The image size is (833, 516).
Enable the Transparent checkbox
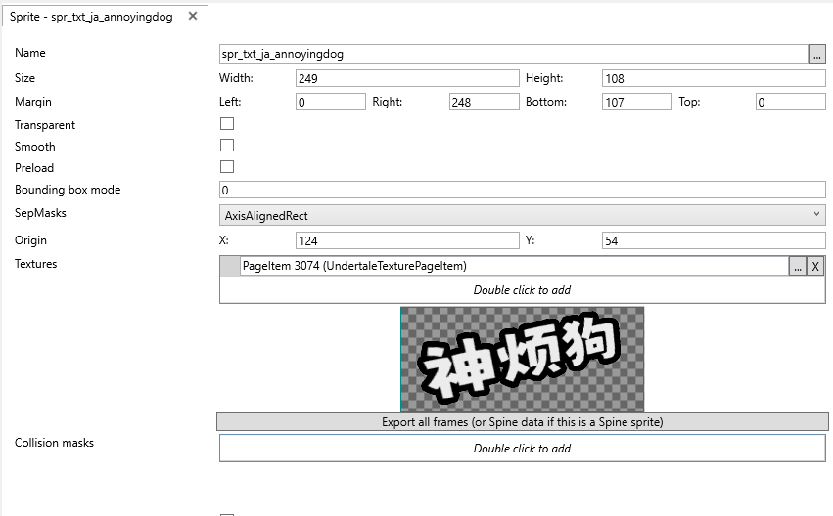[x=227, y=124]
